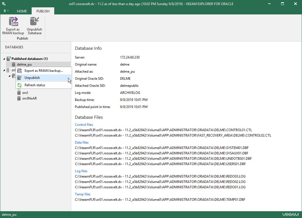302x218 pixels.
Task: Choose Export as RMAN backup from context menu
Action: pyautogui.click(x=44, y=71)
